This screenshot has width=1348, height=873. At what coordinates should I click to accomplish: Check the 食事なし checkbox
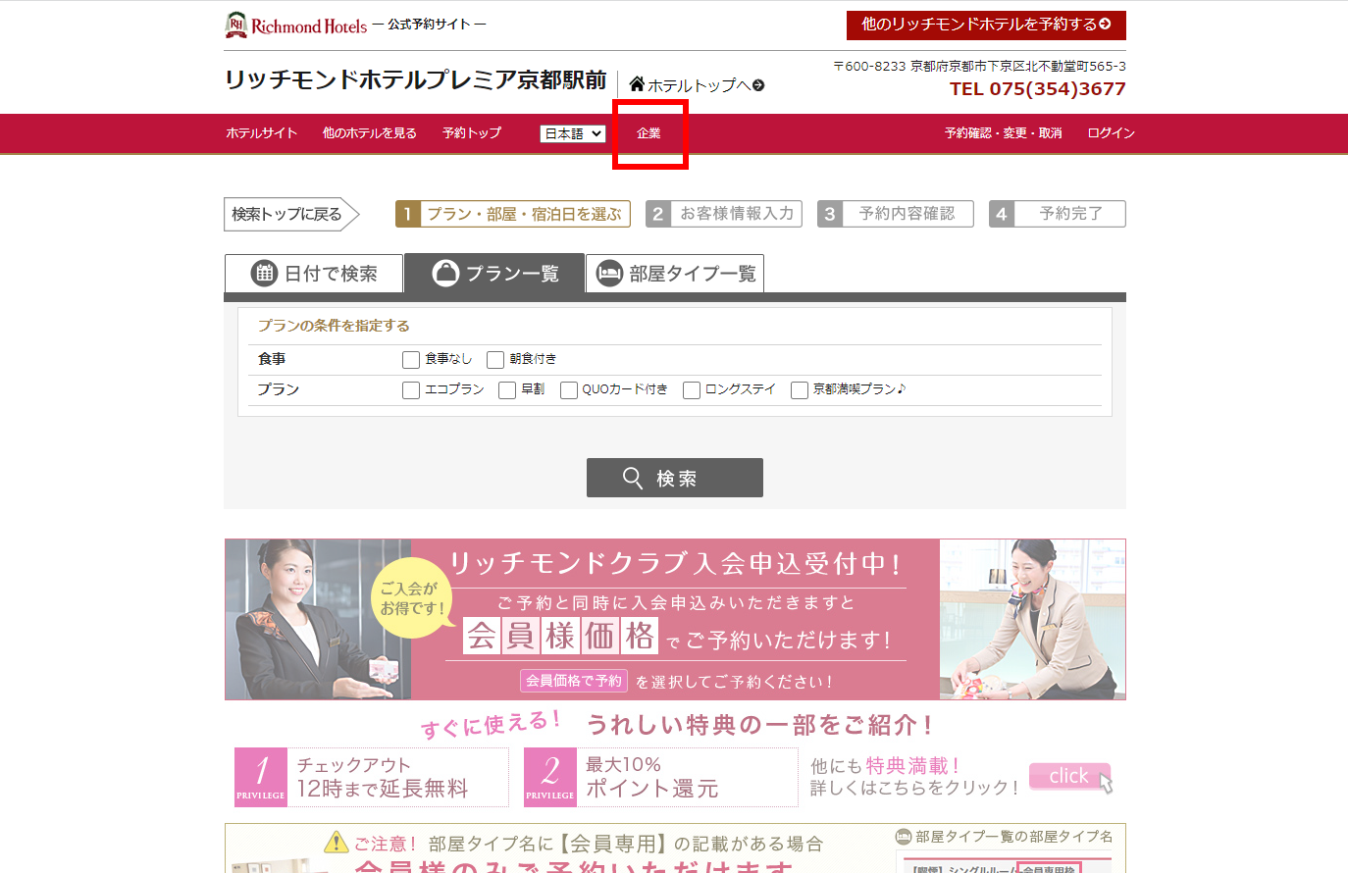[411, 360]
